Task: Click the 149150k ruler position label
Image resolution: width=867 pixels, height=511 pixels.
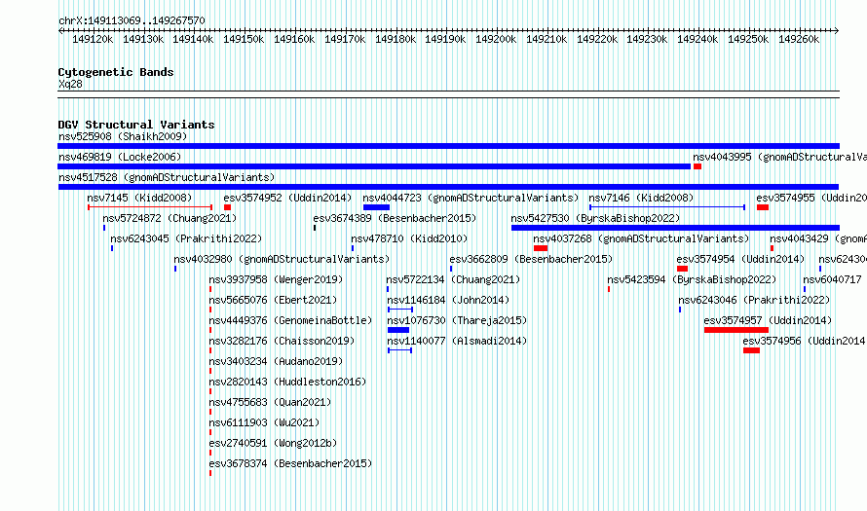Action: [x=244, y=39]
